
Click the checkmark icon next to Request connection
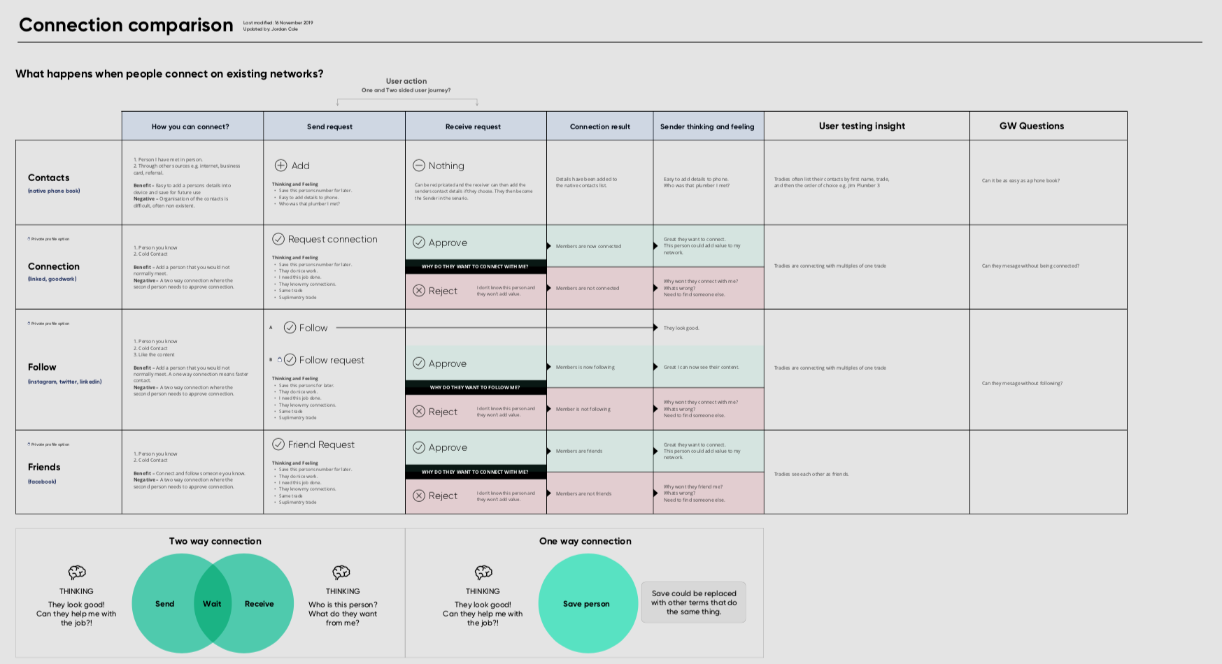point(278,239)
